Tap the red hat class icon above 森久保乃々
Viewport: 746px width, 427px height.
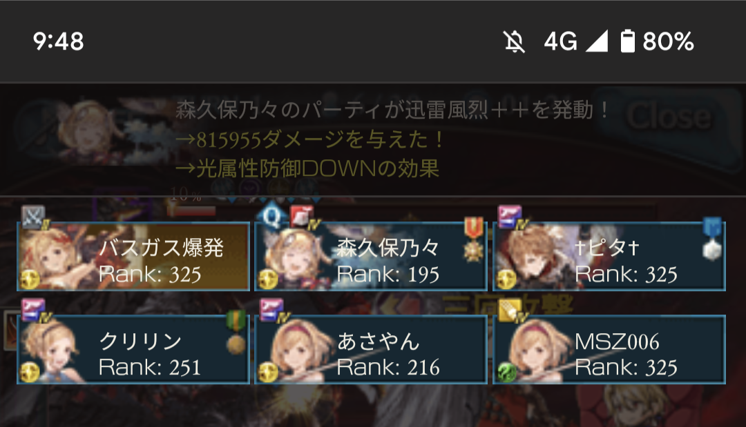click(302, 217)
